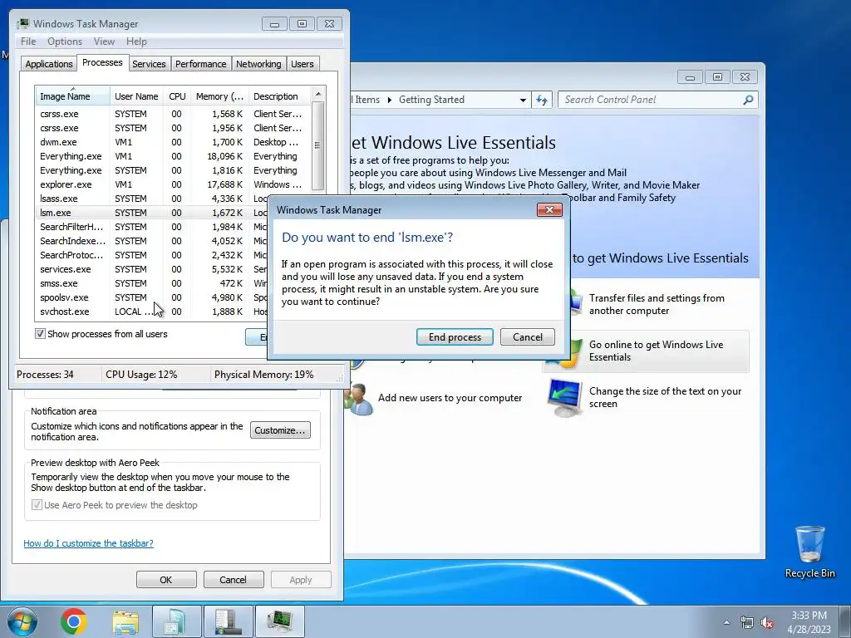The image size is (851, 638).
Task: Open Transfer files and settings item
Action: click(657, 304)
